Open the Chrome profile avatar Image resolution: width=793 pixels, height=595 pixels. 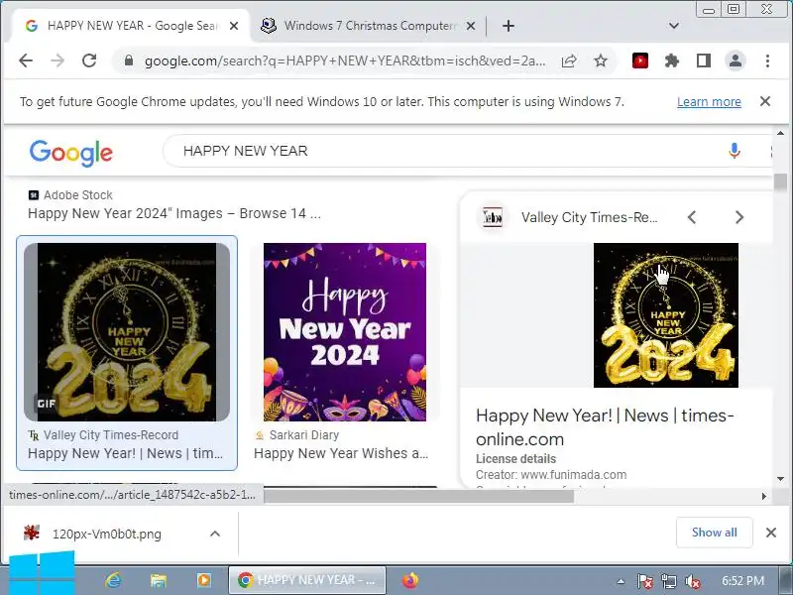[x=736, y=61]
